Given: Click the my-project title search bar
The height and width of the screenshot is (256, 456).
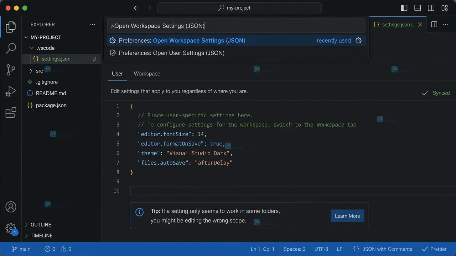Looking at the screenshot, I should click(x=239, y=8).
